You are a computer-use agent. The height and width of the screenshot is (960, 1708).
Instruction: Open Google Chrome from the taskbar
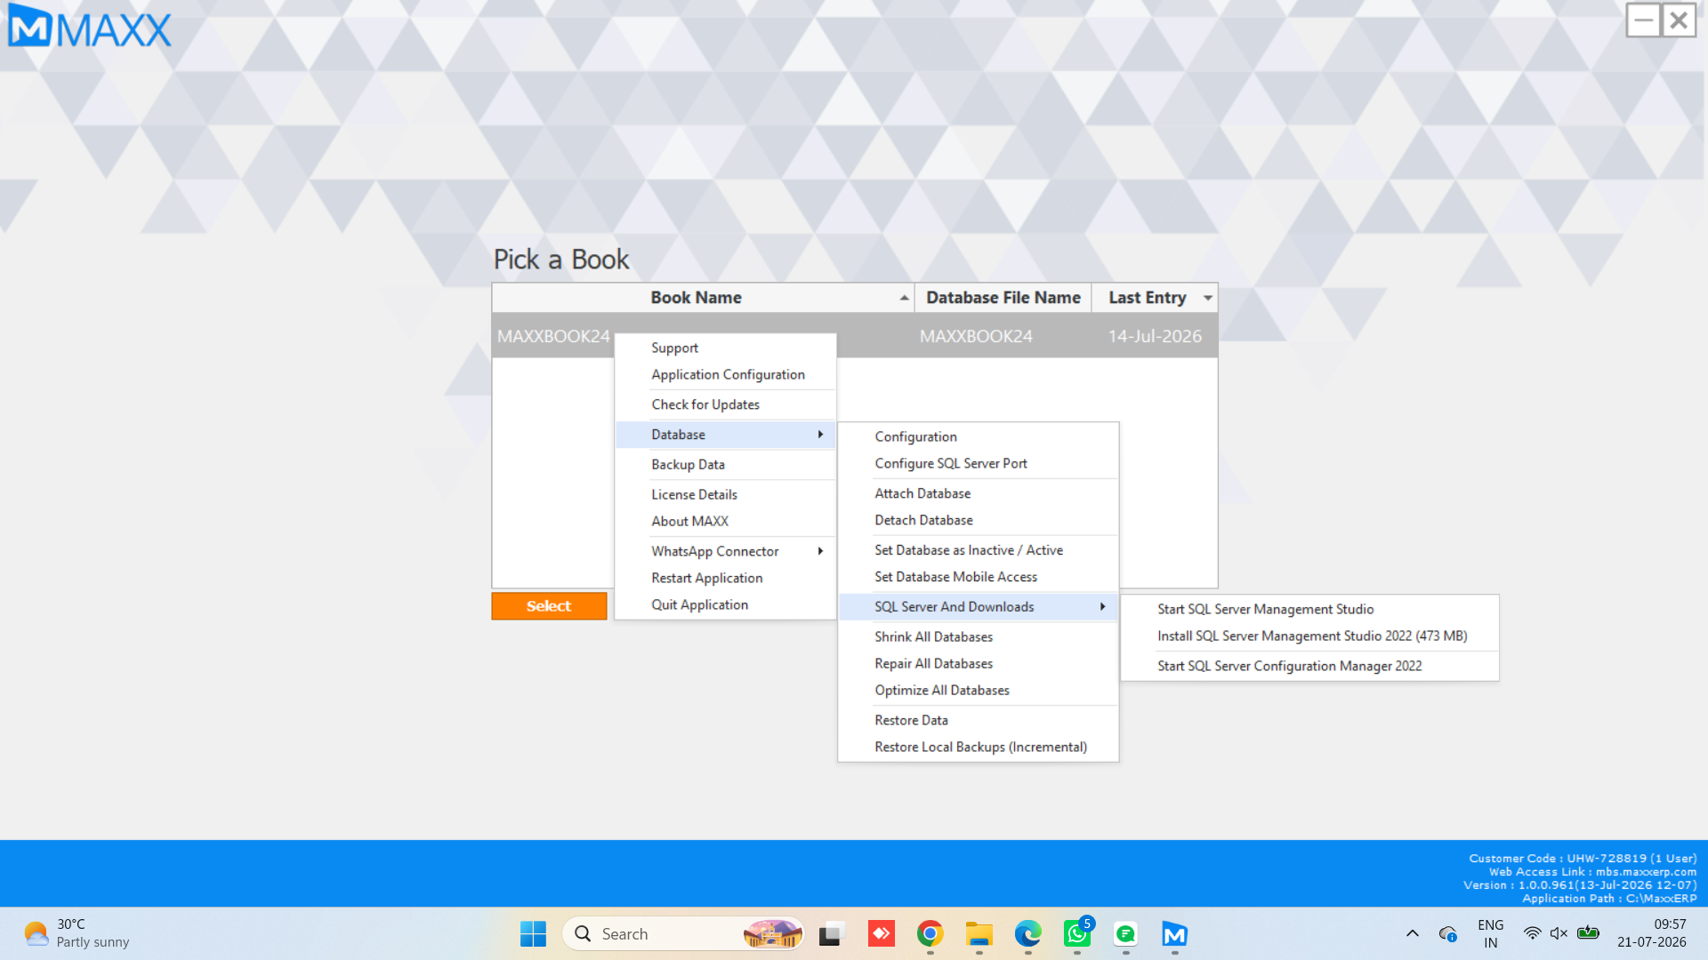click(x=931, y=934)
